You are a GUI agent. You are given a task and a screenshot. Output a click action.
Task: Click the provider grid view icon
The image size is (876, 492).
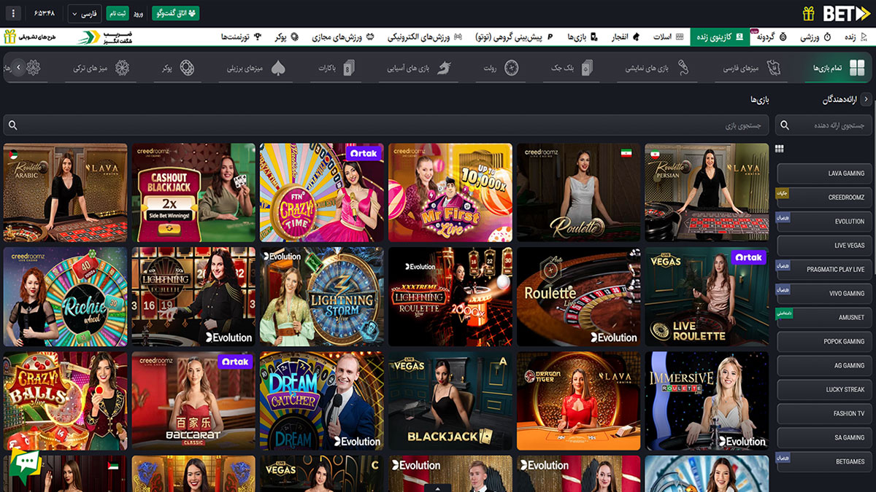[x=780, y=149]
